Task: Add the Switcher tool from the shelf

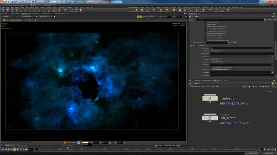Action: [222, 10]
